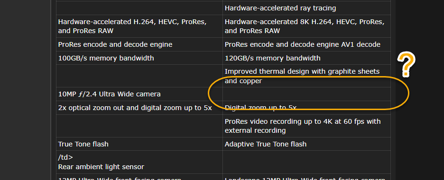
Task: Click the empty cell left of thermal design
Action: point(139,76)
